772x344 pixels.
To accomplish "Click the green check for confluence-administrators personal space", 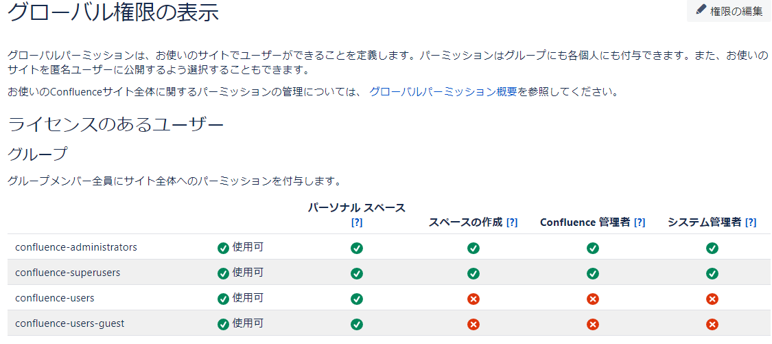I will tap(357, 248).
